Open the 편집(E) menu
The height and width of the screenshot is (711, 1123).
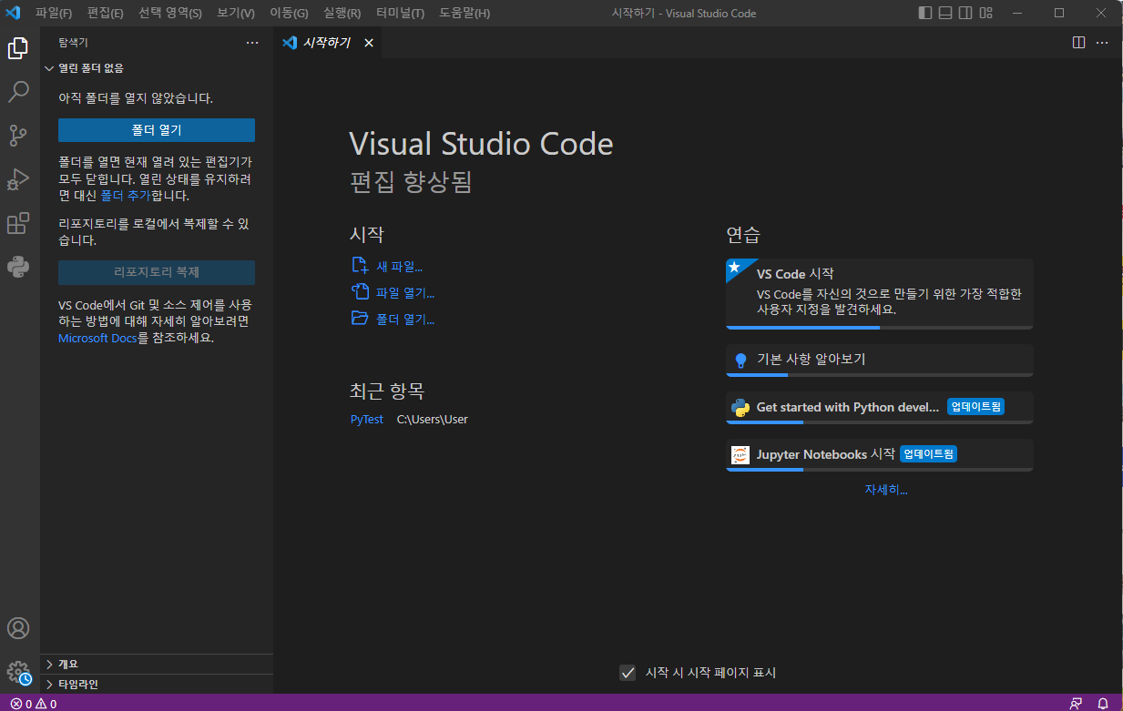[106, 14]
